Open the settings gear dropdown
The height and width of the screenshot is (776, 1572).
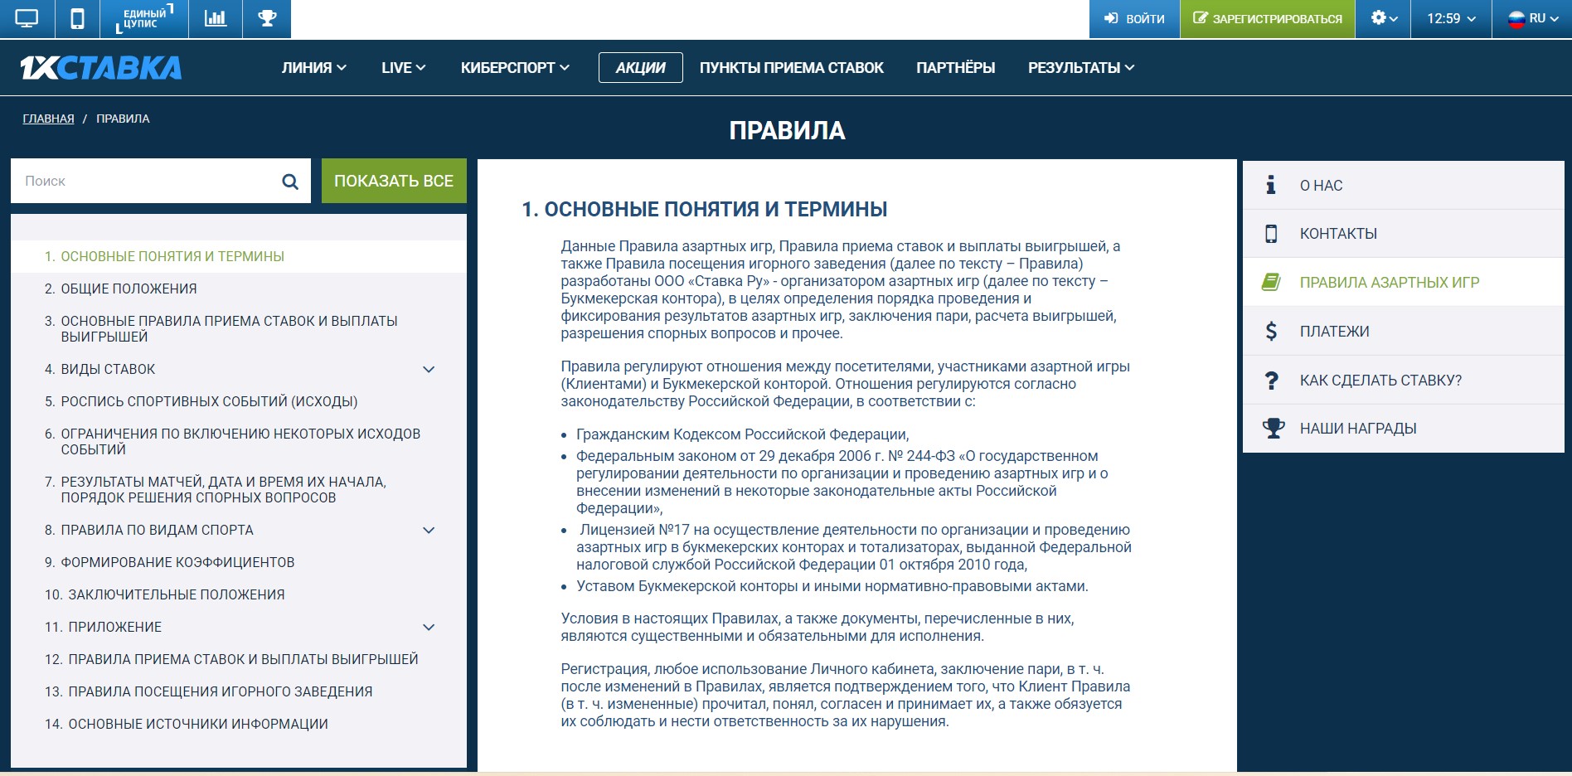[x=1383, y=19]
